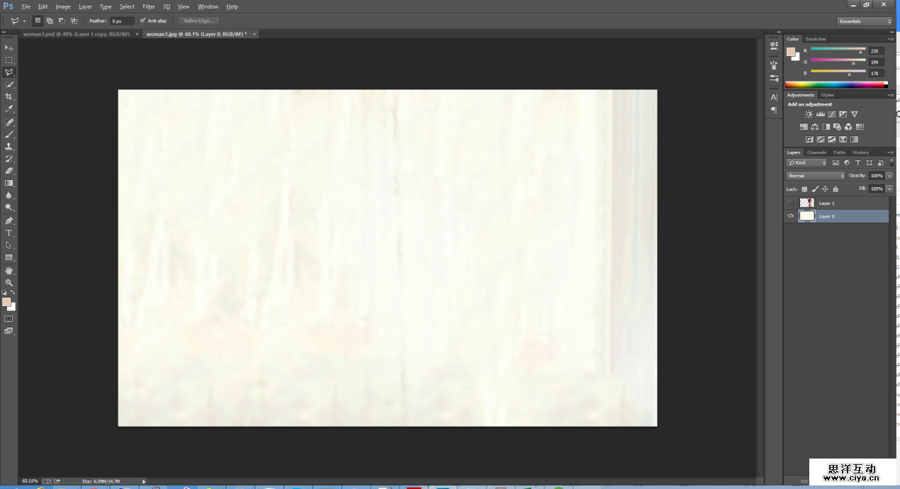The height and width of the screenshot is (489, 900).
Task: Hide Layer 0 using eye icon
Action: 791,216
